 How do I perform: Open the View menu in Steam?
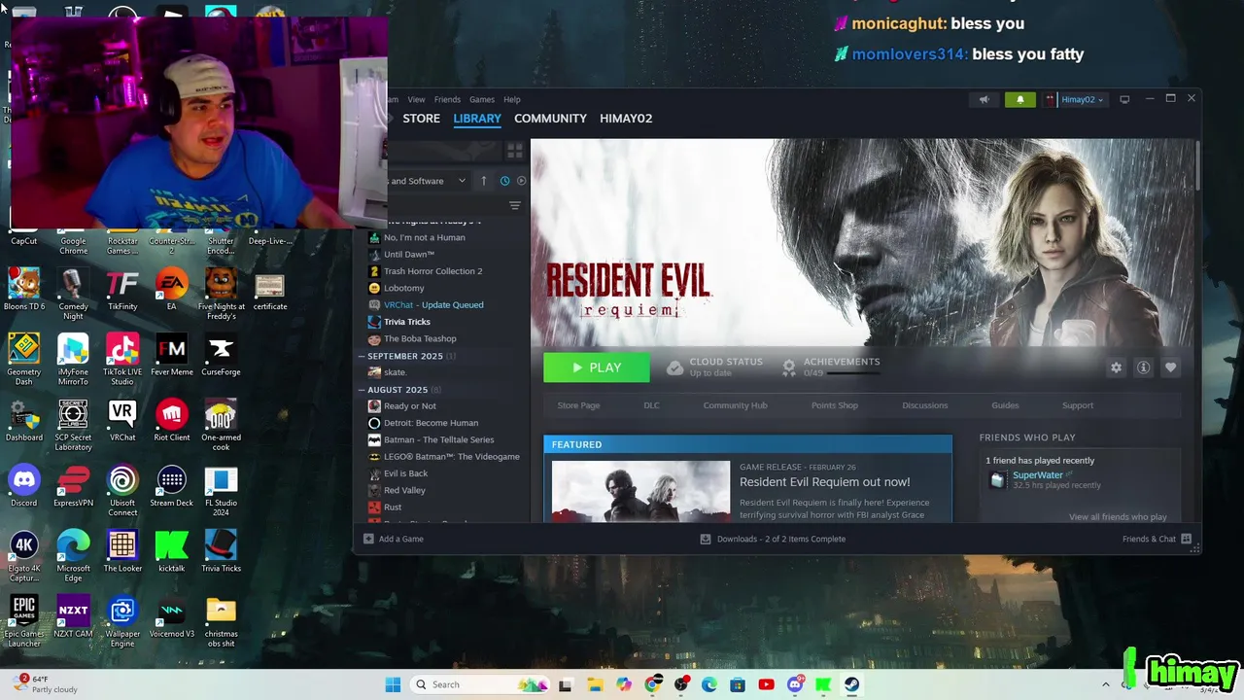(x=416, y=99)
